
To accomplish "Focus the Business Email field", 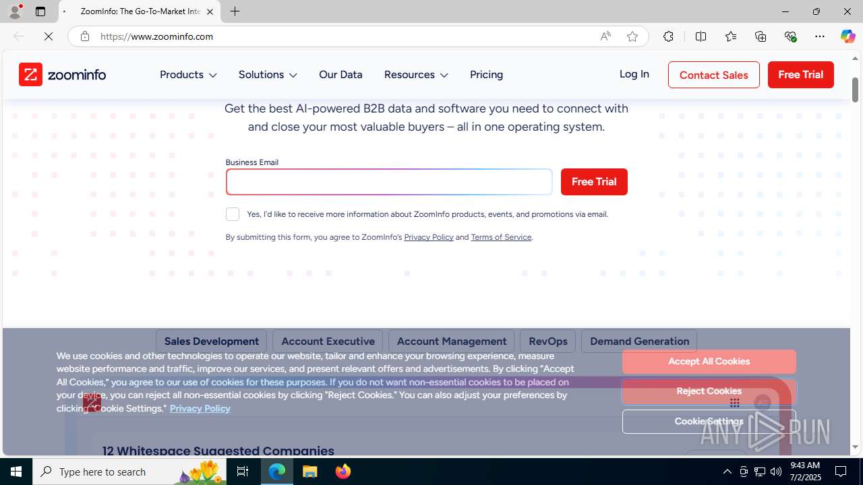I will pyautogui.click(x=389, y=182).
